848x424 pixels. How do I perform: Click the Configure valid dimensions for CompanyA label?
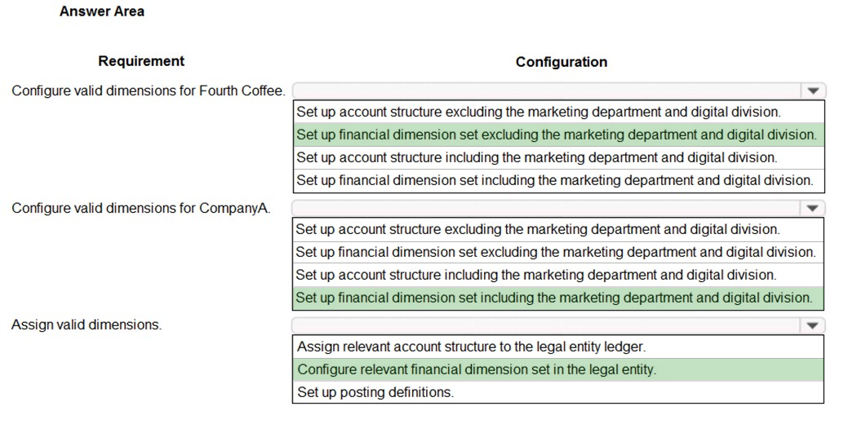(141, 208)
